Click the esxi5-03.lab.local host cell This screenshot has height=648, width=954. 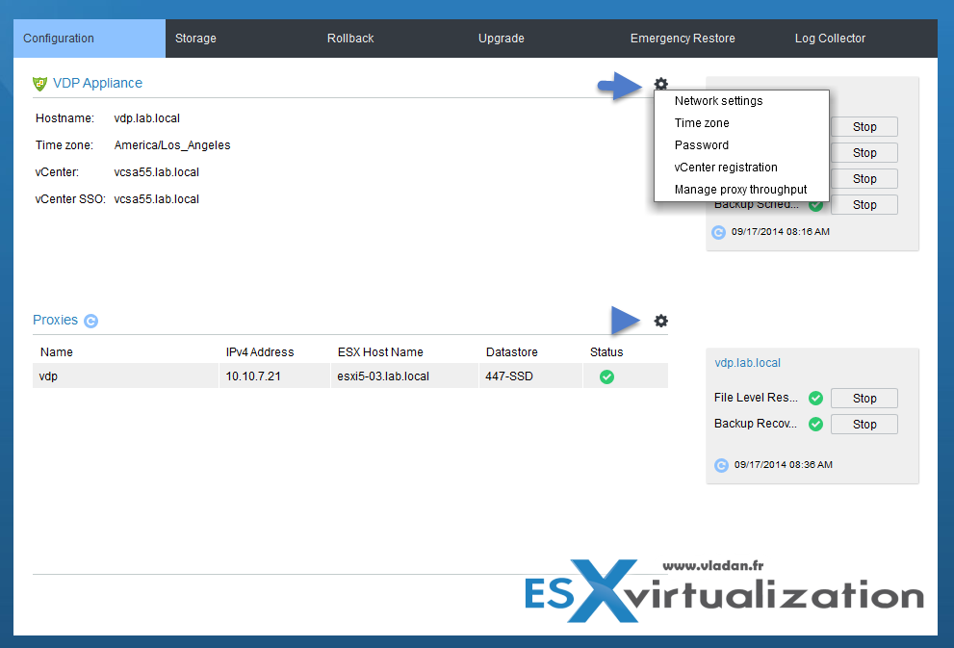coord(404,376)
